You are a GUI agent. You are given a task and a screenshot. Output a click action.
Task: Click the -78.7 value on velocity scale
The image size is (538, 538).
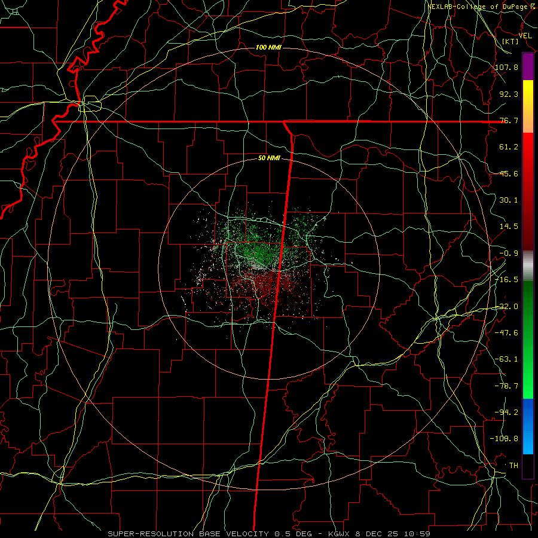506,386
